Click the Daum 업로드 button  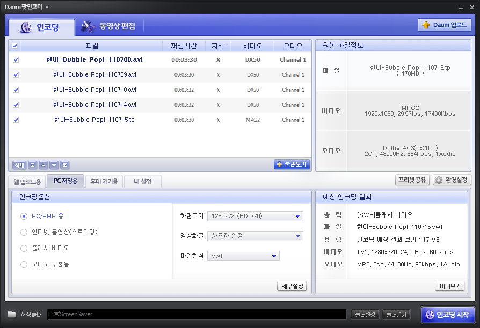point(444,25)
